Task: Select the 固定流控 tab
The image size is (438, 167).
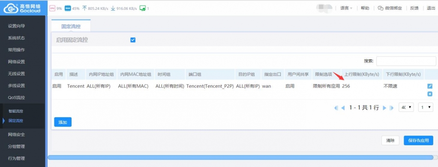Action: (x=71, y=26)
